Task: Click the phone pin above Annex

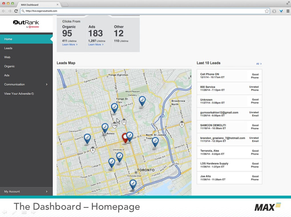Action: tap(105, 128)
